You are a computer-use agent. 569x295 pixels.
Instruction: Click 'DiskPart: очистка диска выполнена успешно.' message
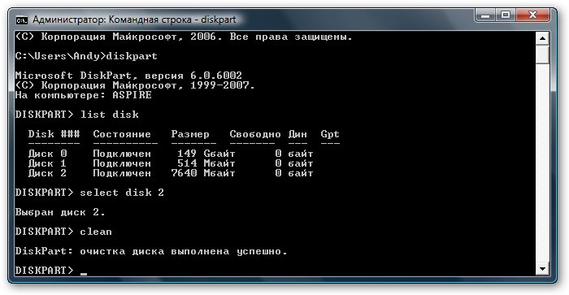pyautogui.click(x=151, y=251)
